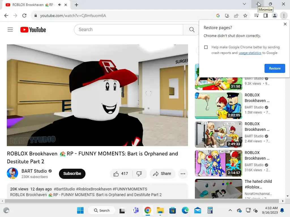Viewport: 290px width, 217px height.
Task: Click the blue Restore button
Action: (275, 68)
